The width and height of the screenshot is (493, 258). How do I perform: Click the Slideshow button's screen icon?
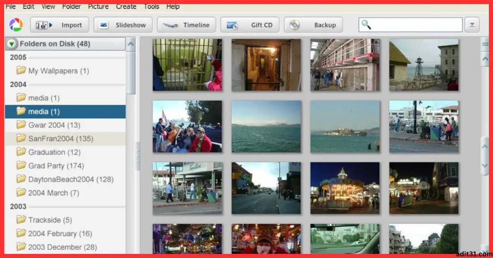pos(104,25)
